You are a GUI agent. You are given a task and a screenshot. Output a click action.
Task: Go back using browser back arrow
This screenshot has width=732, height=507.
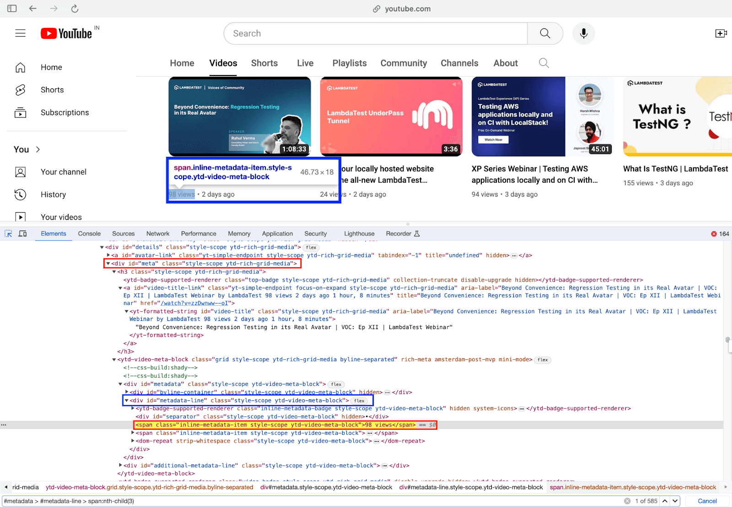(x=33, y=9)
